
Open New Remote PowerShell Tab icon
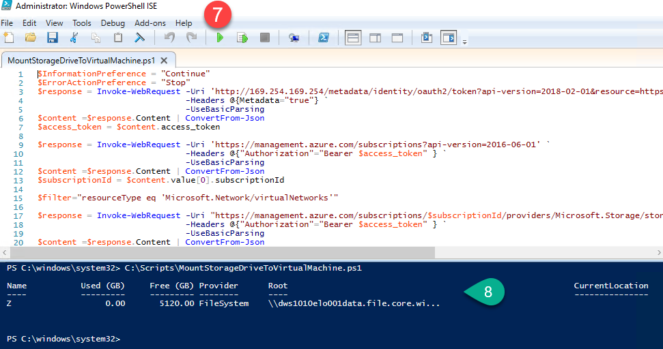point(294,37)
